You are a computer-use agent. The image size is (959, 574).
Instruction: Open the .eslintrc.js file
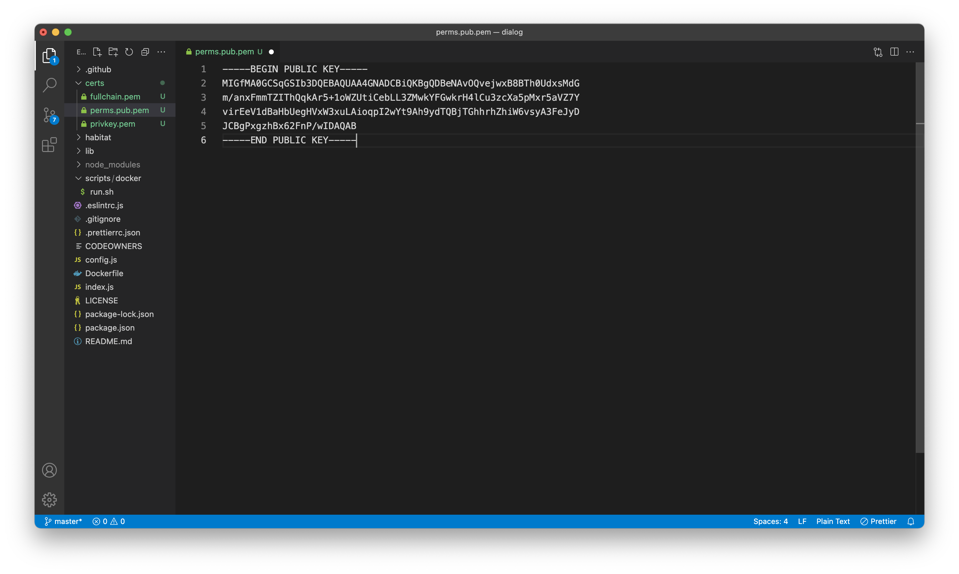coord(120,205)
